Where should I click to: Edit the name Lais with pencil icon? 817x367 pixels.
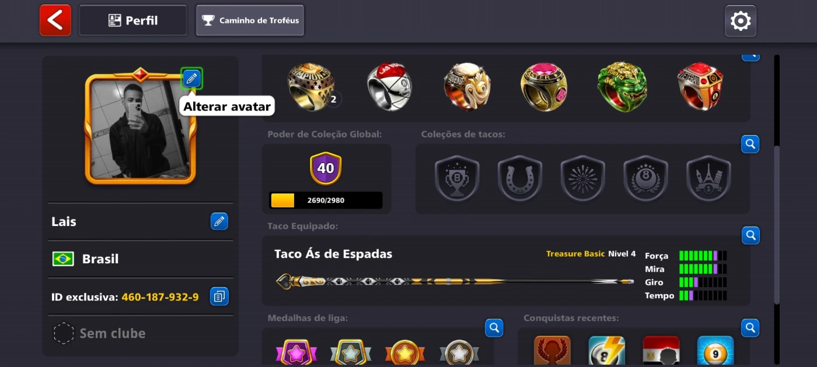[x=219, y=221]
